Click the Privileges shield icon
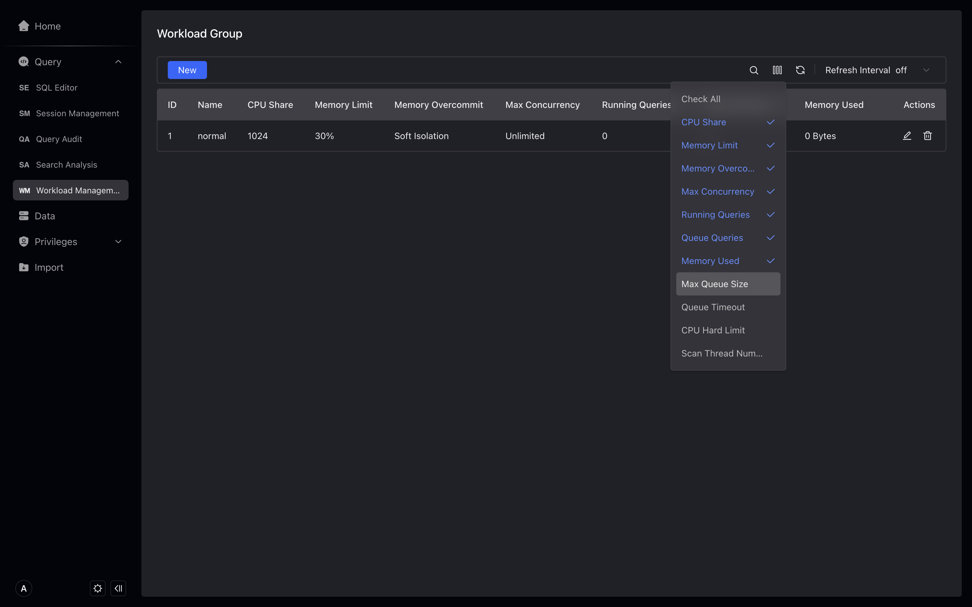The image size is (972, 607). coord(24,241)
